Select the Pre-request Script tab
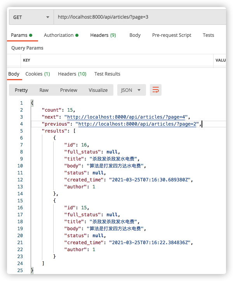The width and height of the screenshot is (233, 281). tap(171, 35)
